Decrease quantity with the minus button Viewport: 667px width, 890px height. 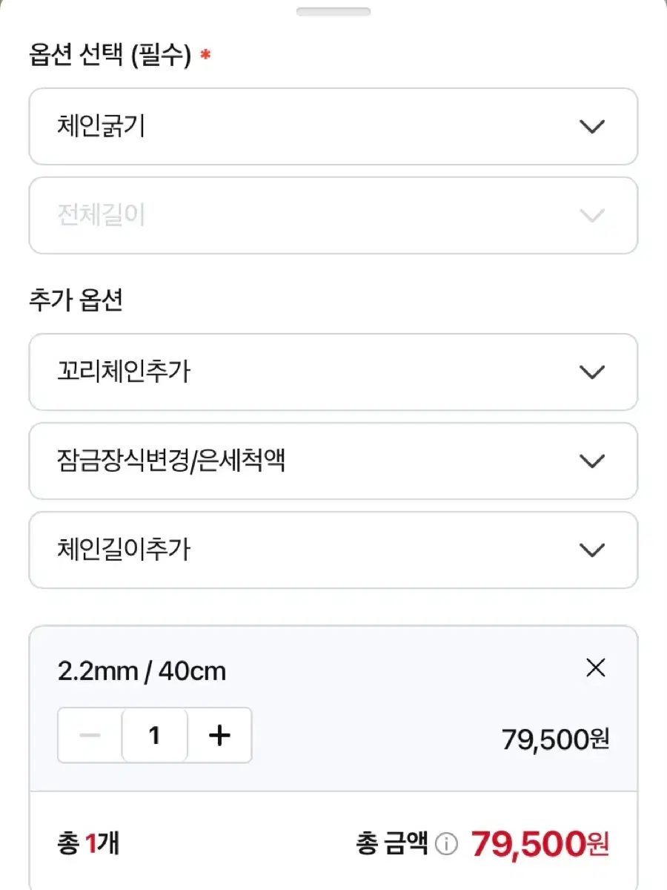90,735
